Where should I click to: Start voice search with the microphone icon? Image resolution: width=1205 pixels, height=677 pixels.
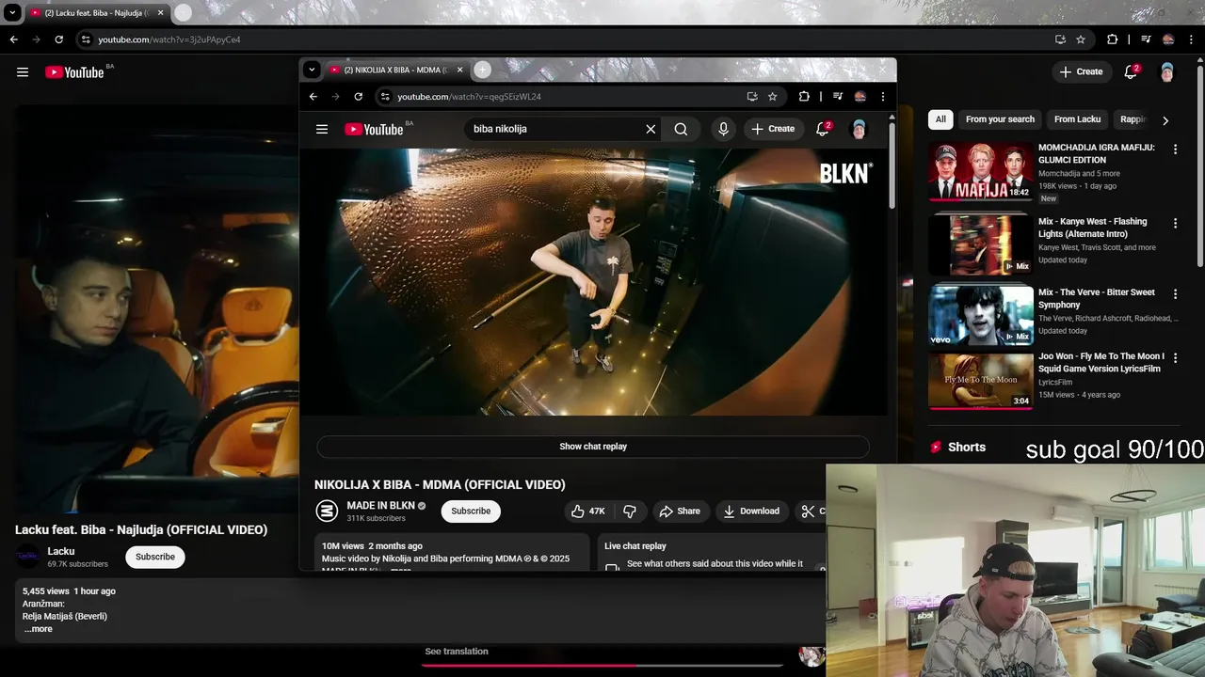click(x=723, y=129)
